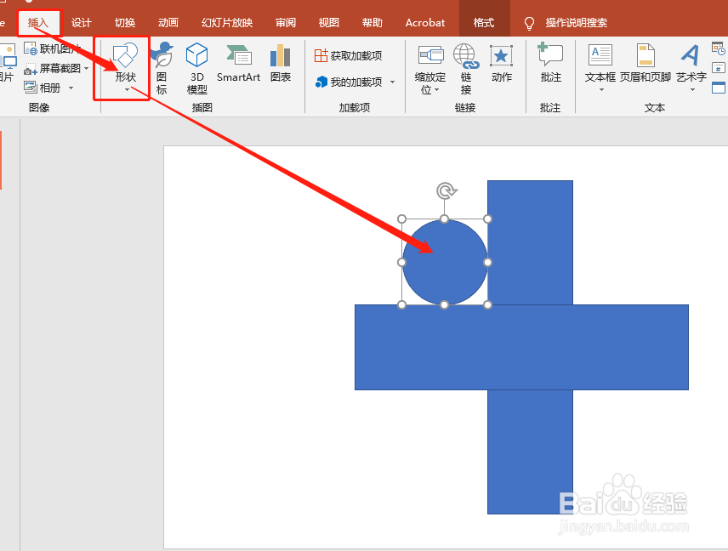
Task: Expand the Photo Album (相册) dropdown
Action: point(71,87)
